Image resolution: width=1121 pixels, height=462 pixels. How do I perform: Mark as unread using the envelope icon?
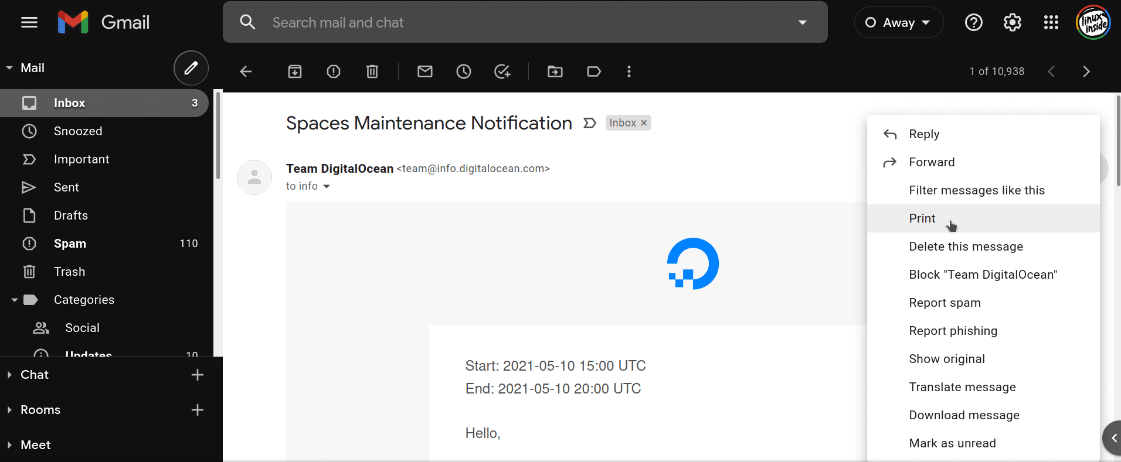click(425, 71)
